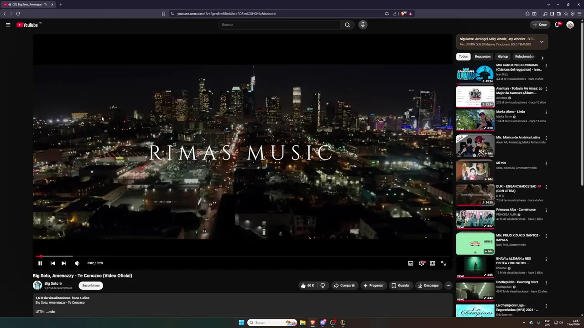584x328 pixels.
Task: Select the Hiphop filter chip
Action: pos(503,56)
